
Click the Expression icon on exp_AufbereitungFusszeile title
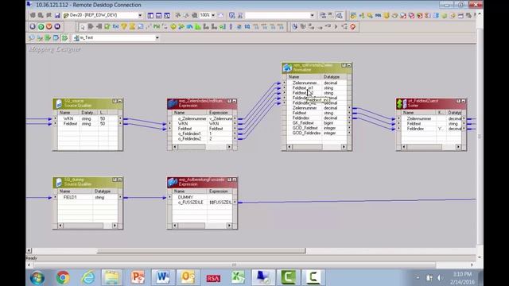[x=173, y=182]
